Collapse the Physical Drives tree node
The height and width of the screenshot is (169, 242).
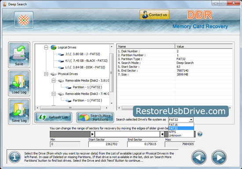coord(46,74)
